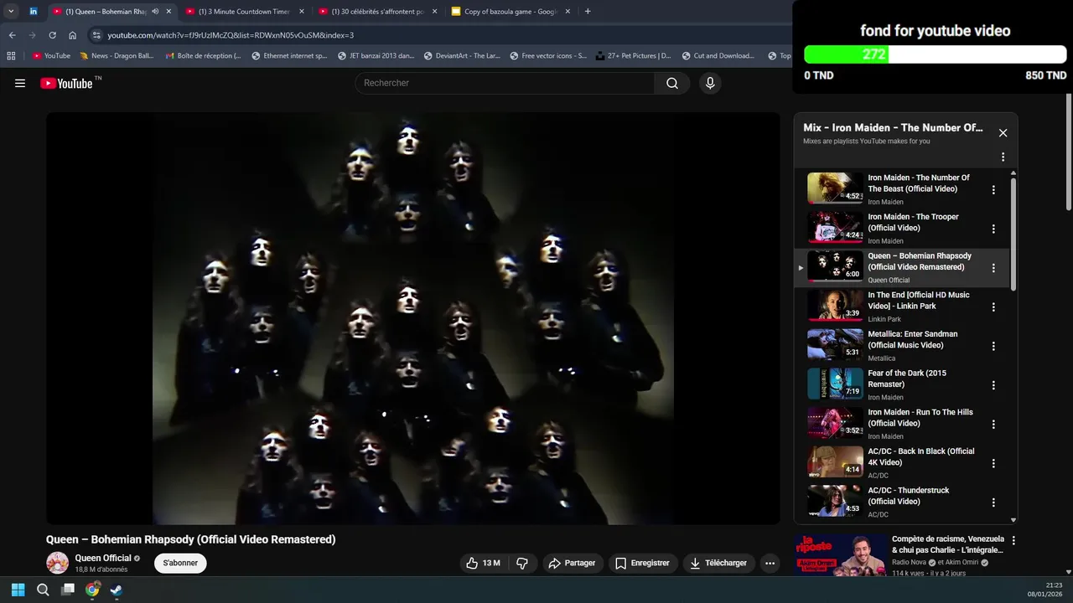Open the Queen Official channel avatar
This screenshot has width=1073, height=603.
57,563
